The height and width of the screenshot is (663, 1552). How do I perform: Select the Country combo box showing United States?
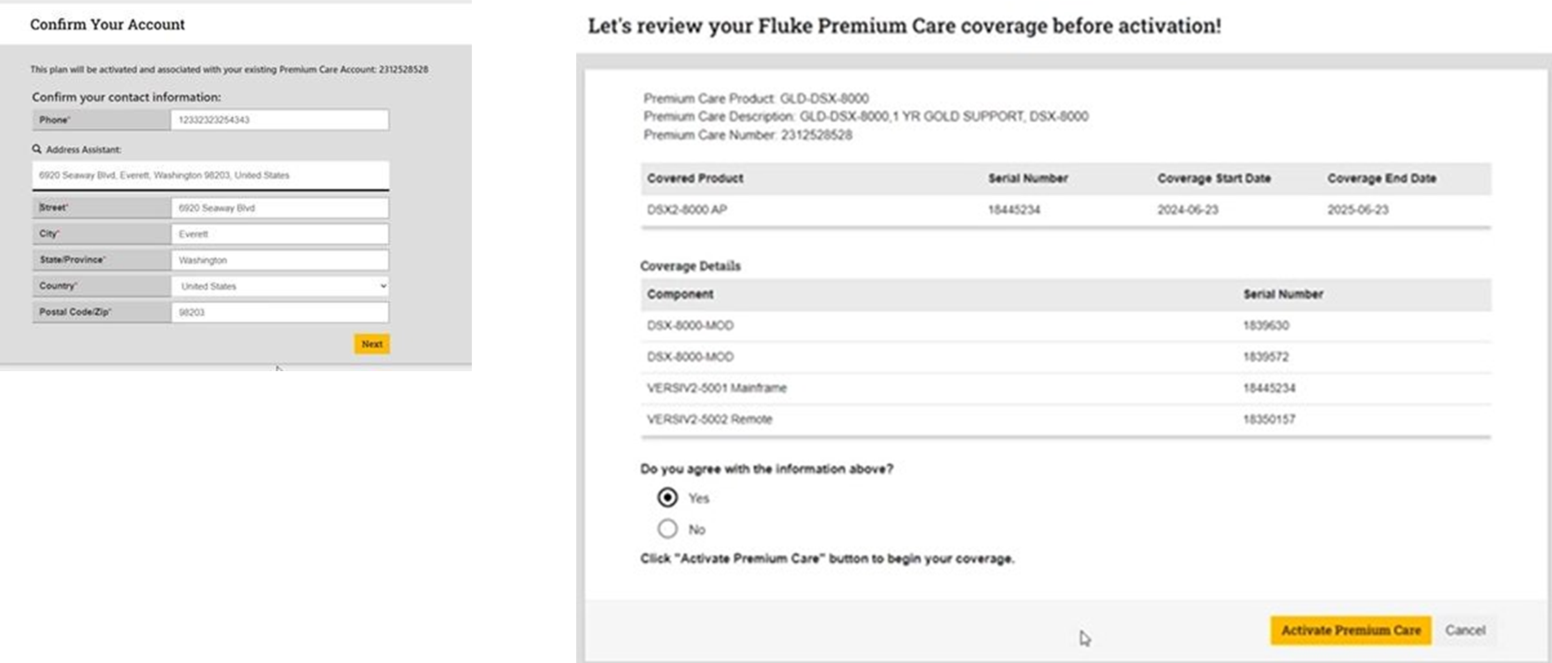280,286
